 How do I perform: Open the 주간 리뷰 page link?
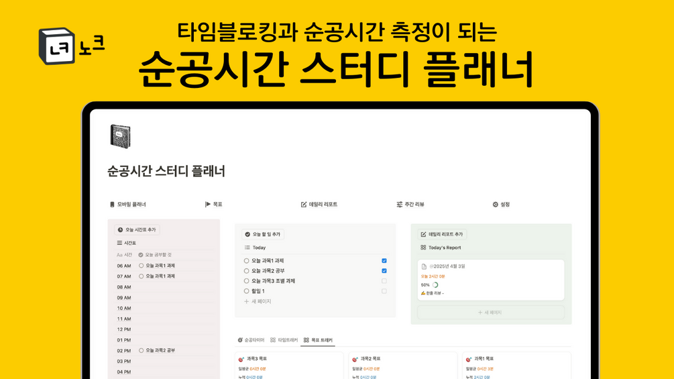coord(410,205)
